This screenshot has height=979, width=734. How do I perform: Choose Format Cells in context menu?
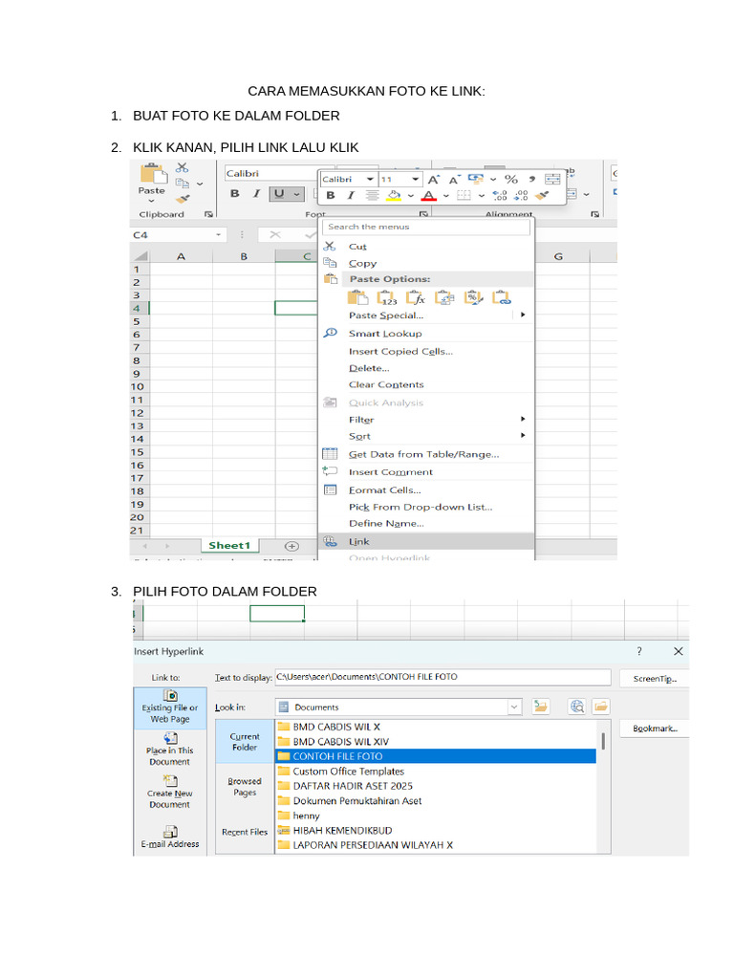pyautogui.click(x=426, y=490)
